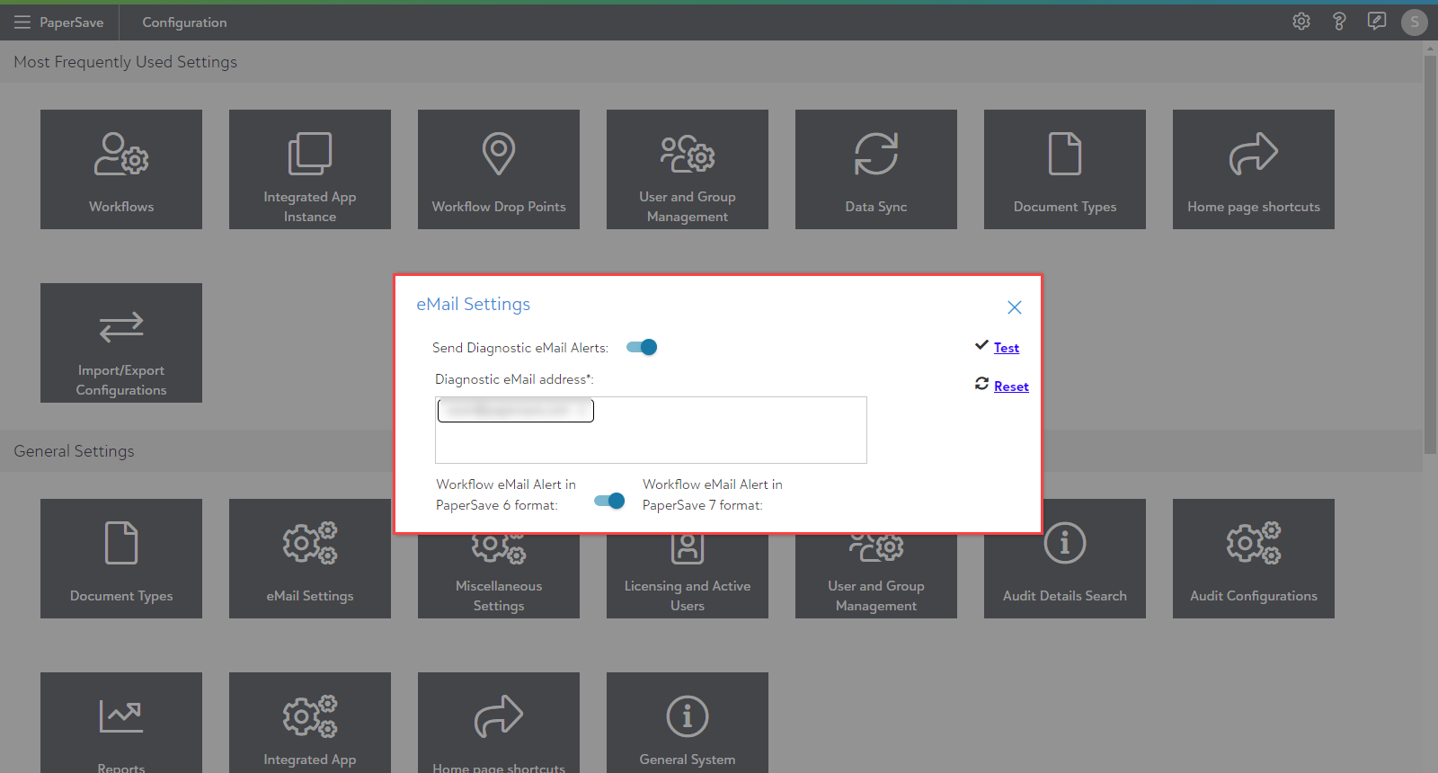
Task: Open the hamburger navigation menu
Action: [22, 22]
